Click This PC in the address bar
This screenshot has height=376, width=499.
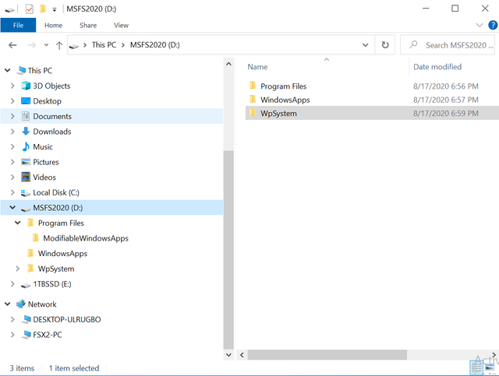click(104, 45)
